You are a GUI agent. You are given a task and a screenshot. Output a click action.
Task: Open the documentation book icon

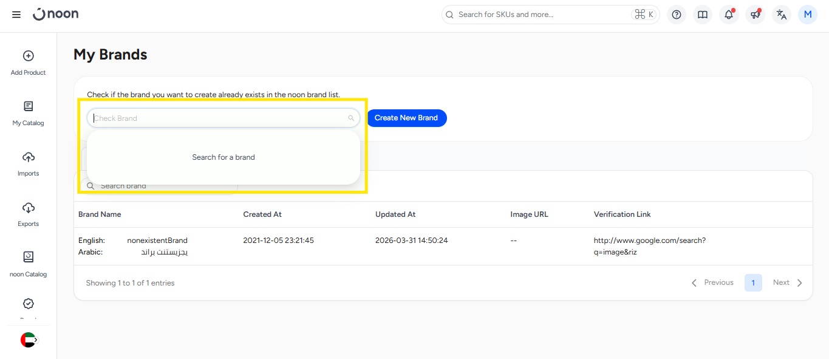(x=703, y=15)
